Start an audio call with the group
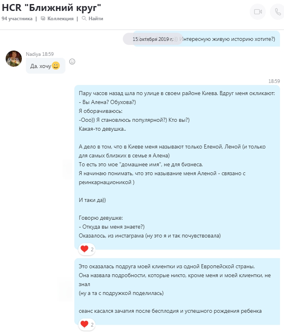This screenshot has width=284, height=333. [278, 12]
